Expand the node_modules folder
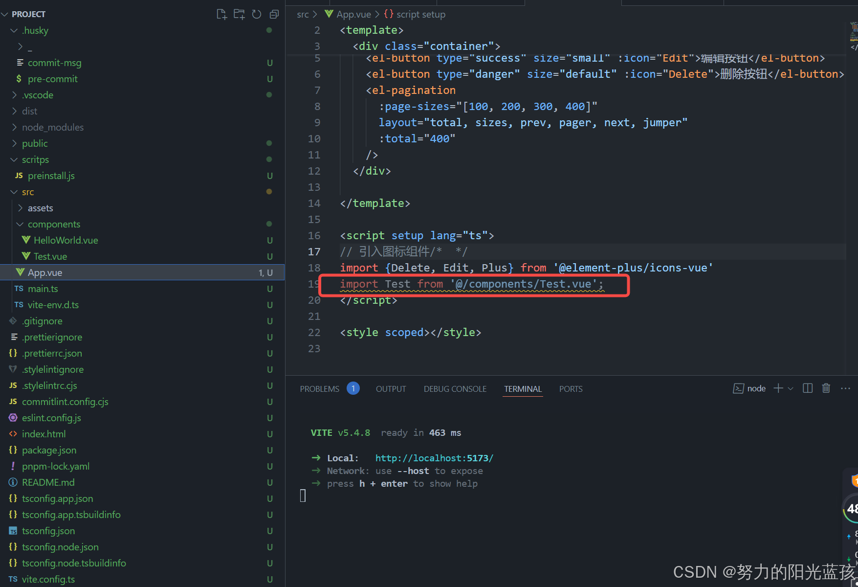 click(x=48, y=127)
